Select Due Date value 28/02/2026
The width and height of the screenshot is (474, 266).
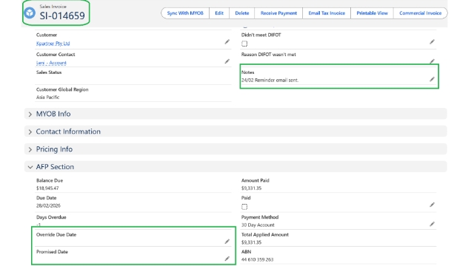[48, 205]
